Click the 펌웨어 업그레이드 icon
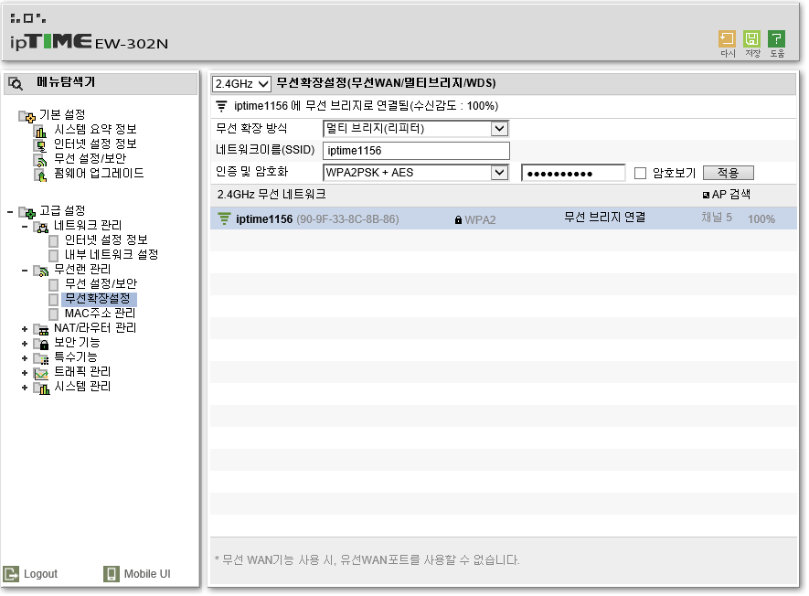Image resolution: width=809 pixels, height=596 pixels. point(39,175)
